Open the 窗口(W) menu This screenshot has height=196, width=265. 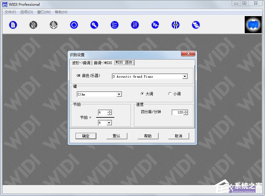pos(44,12)
